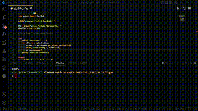Switch to the DEBUG CONSOLE tab

click(44, 63)
